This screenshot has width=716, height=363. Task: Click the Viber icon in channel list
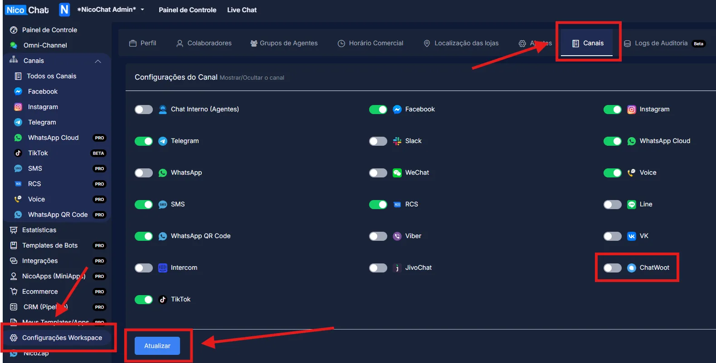coord(397,236)
